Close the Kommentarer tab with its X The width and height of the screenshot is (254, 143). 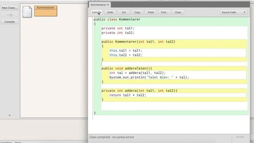(x=108, y=5)
